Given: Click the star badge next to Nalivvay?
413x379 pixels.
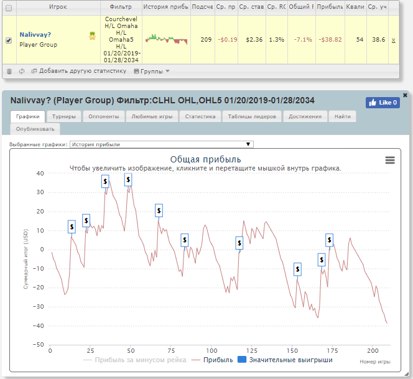Looking at the screenshot, I should pyautogui.click(x=92, y=36).
